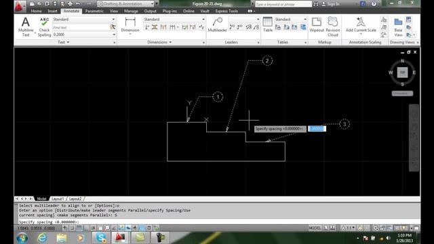Click the Collect multileaders icon
This screenshot has width=434, height=244.
(x=256, y=27)
